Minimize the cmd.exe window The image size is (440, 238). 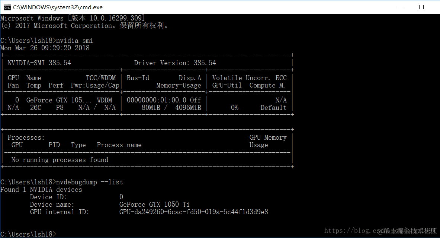click(x=400, y=7)
